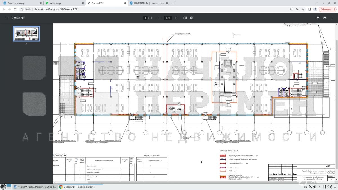338x190 pixels.
Task: Zoom in the PDF with plus
Action: 176,18
